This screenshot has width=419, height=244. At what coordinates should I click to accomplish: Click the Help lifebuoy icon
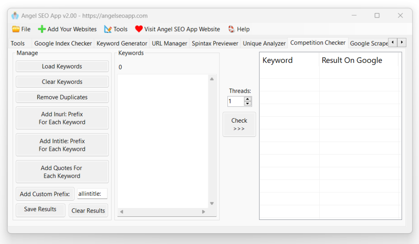tap(232, 29)
